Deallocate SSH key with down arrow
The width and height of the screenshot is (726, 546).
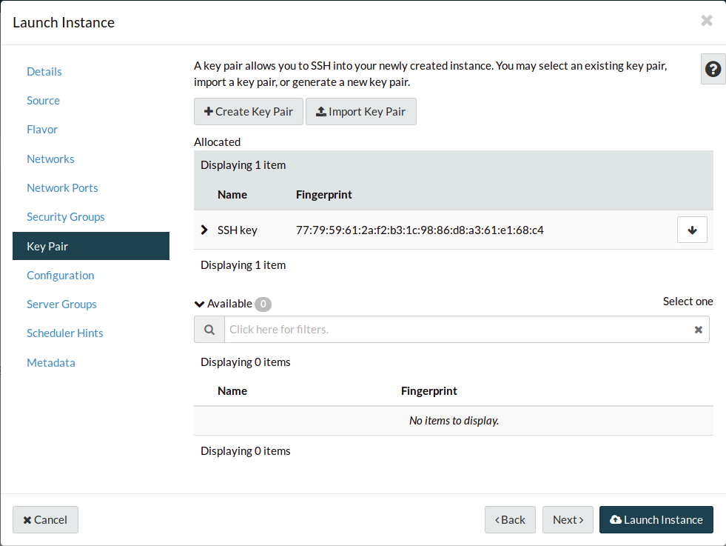[x=692, y=230]
